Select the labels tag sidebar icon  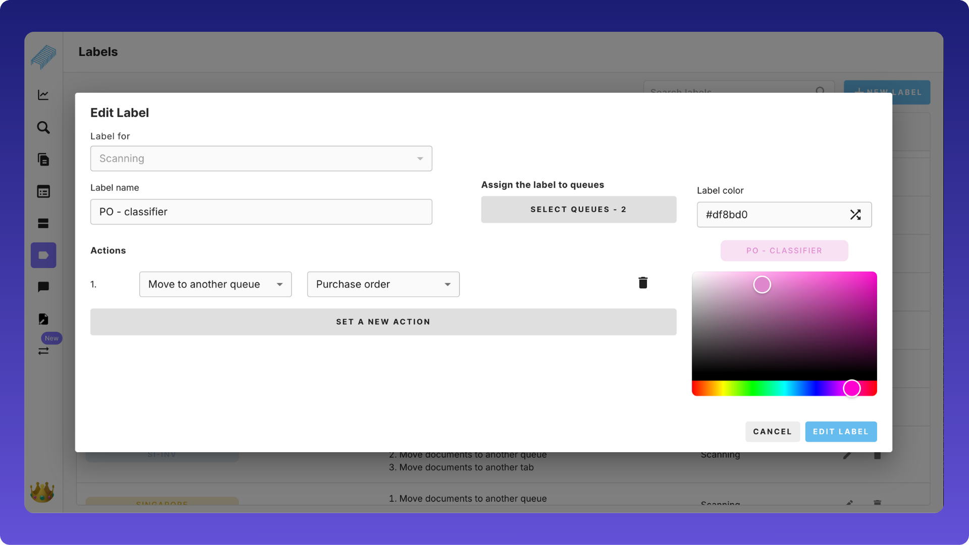(x=43, y=255)
